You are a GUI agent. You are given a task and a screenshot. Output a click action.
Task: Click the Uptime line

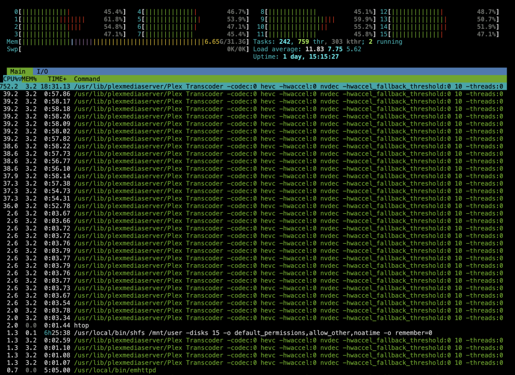tap(296, 57)
